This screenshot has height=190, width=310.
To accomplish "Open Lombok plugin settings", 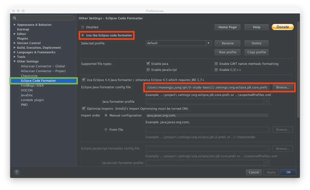I will (x=32, y=100).
